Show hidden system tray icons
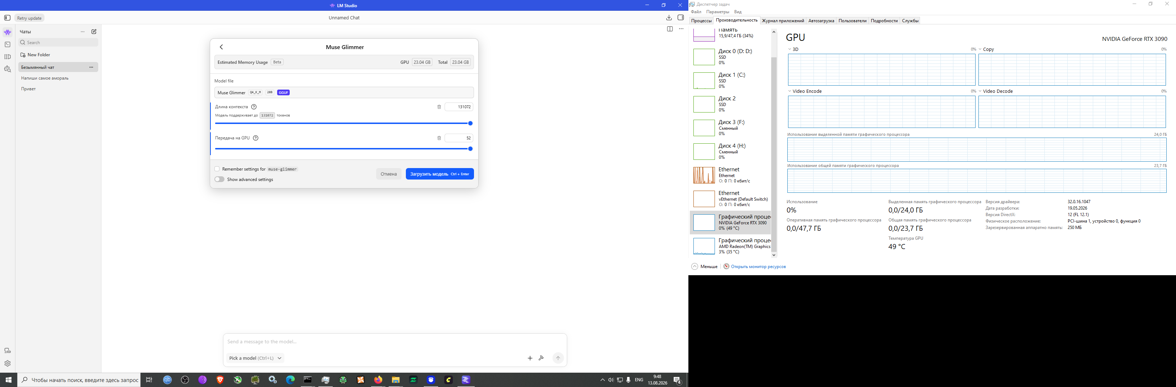 (x=602, y=380)
